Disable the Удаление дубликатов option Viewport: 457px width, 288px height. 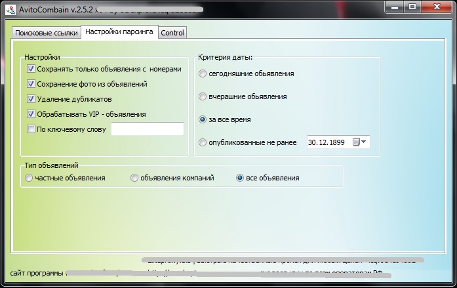point(31,99)
